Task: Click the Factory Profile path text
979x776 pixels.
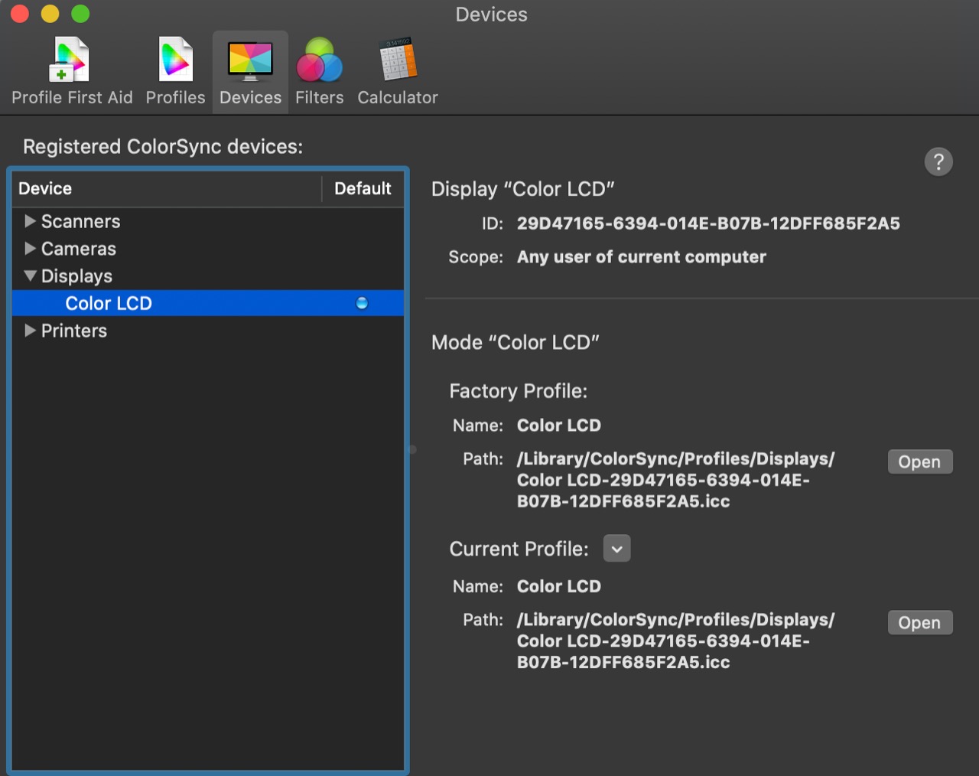Action: 676,480
